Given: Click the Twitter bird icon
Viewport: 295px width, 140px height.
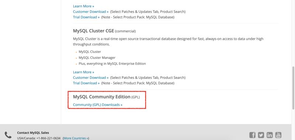Looking at the screenshot, I should tap(261, 135).
